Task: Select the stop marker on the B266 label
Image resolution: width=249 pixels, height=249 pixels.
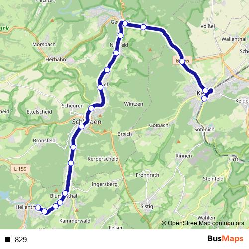Action: coord(182,61)
